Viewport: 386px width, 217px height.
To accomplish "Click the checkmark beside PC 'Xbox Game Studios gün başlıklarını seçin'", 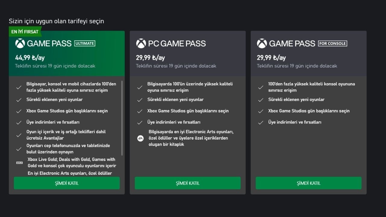I will pos(140,111).
